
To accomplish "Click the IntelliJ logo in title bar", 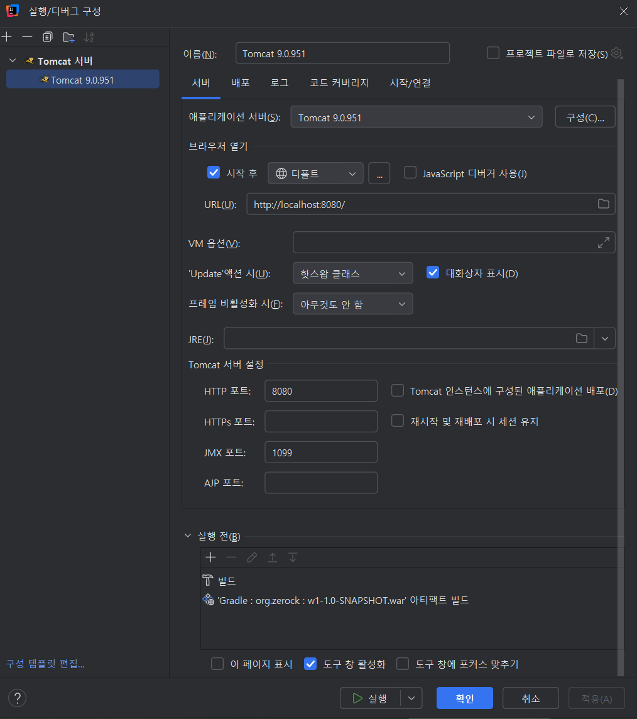I will click(x=13, y=11).
